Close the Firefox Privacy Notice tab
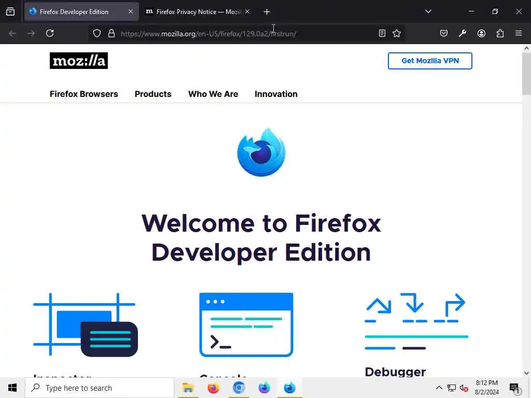 coord(247,12)
